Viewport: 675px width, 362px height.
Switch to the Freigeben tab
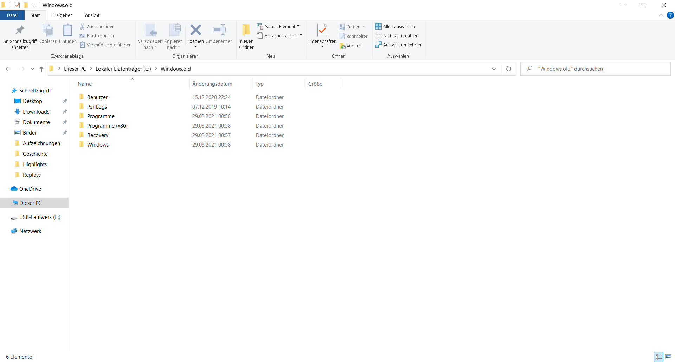click(63, 15)
